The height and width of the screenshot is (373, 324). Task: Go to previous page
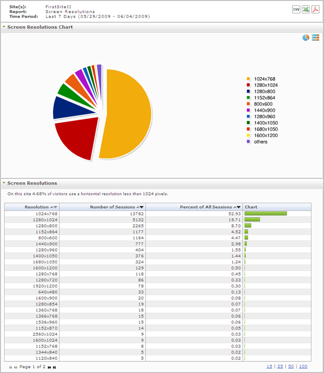click(16, 367)
